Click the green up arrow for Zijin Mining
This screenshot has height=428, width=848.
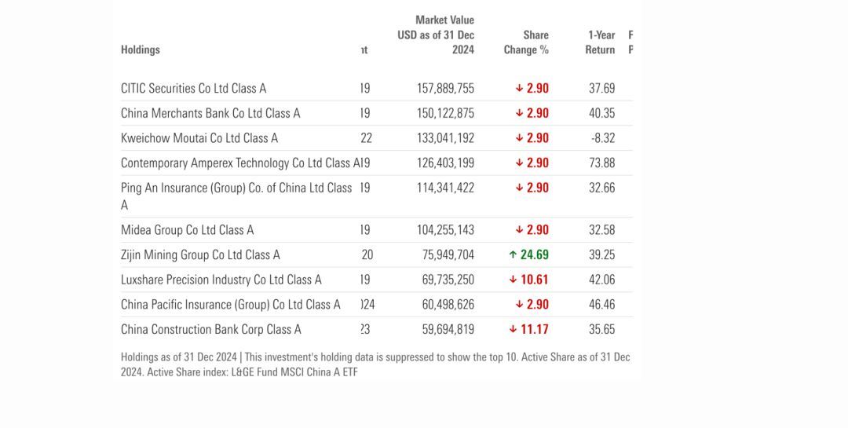[x=513, y=254]
